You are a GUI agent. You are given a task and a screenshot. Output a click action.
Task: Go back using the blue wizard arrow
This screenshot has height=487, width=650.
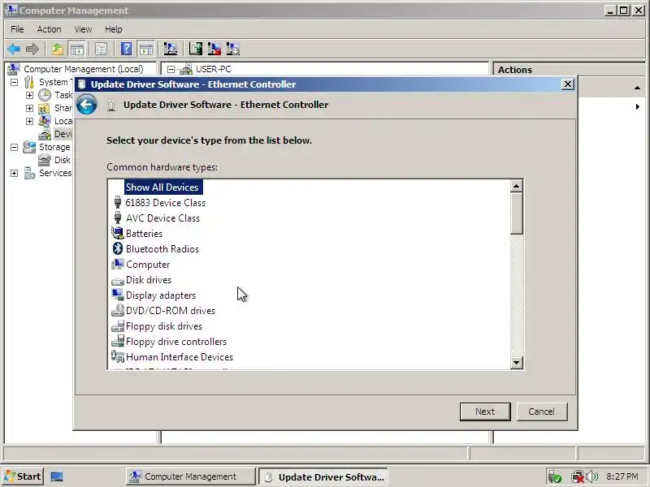point(87,105)
